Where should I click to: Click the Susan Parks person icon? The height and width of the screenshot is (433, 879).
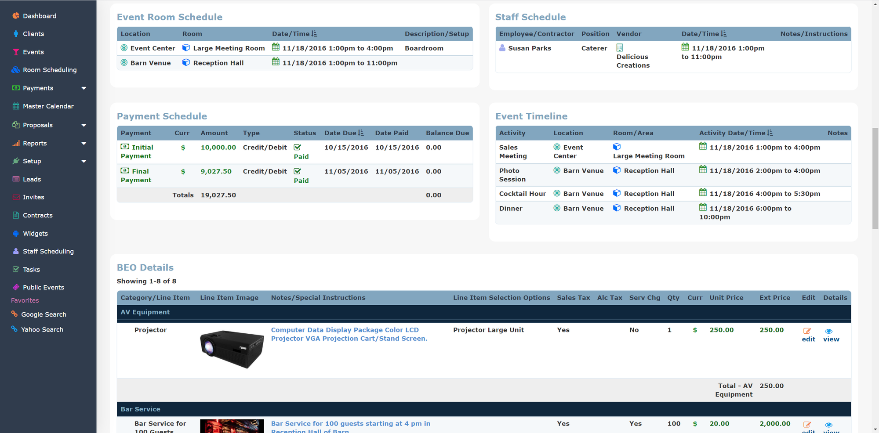[x=502, y=48]
